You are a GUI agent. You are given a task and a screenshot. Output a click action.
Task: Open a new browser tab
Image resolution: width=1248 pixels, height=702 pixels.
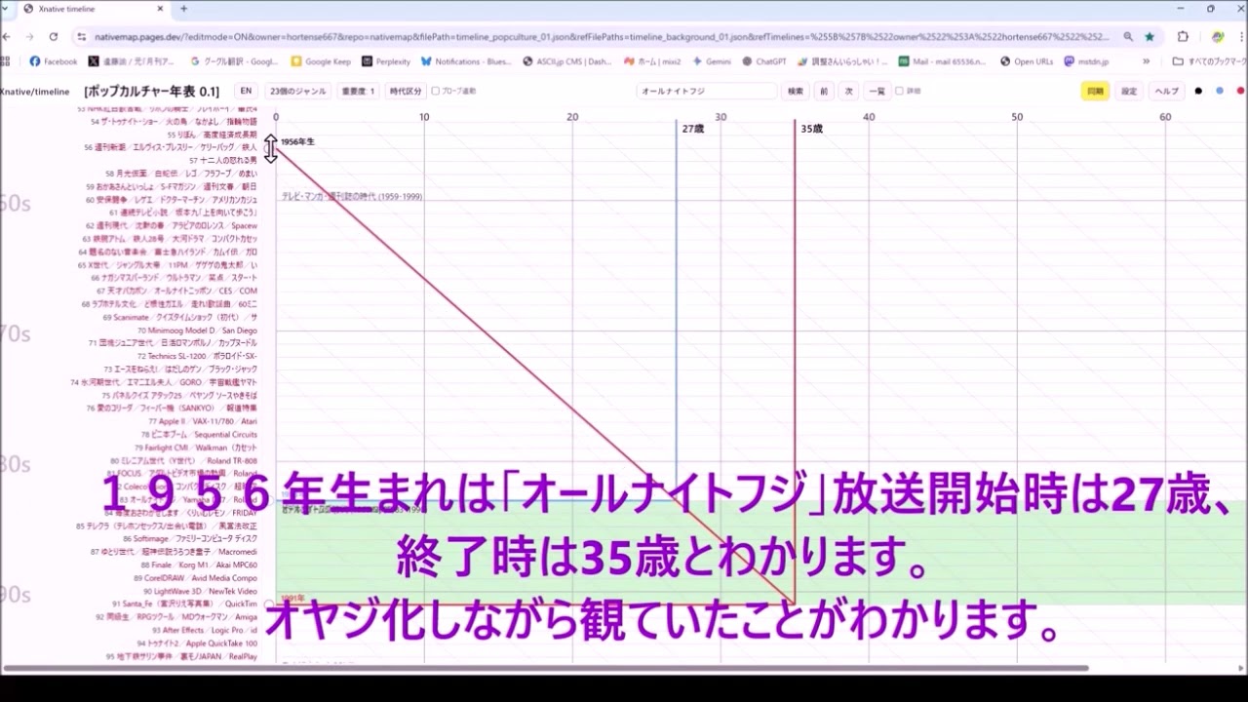click(x=183, y=9)
